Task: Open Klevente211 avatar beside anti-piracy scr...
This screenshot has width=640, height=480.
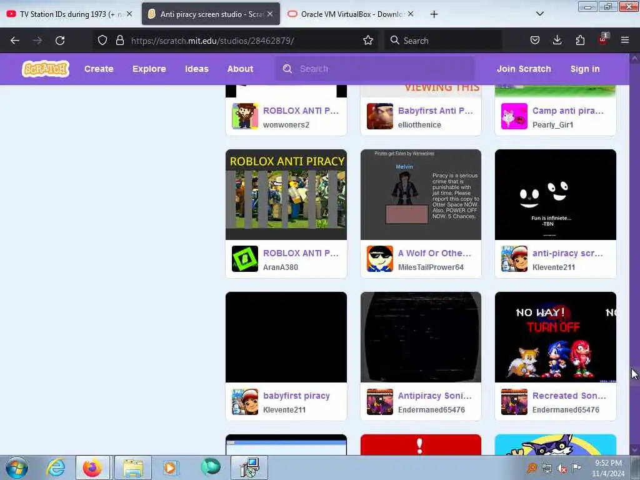Action: (x=514, y=259)
